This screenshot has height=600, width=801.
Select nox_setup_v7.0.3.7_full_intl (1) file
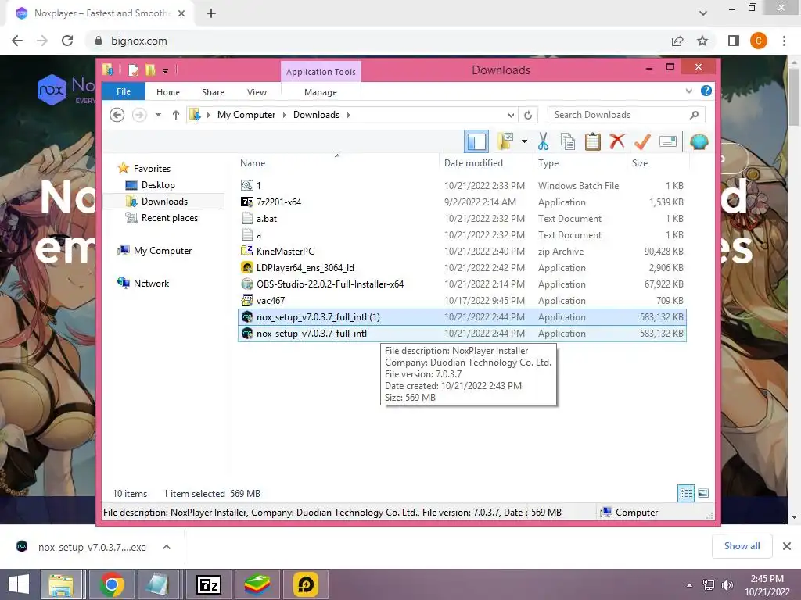[462, 317]
